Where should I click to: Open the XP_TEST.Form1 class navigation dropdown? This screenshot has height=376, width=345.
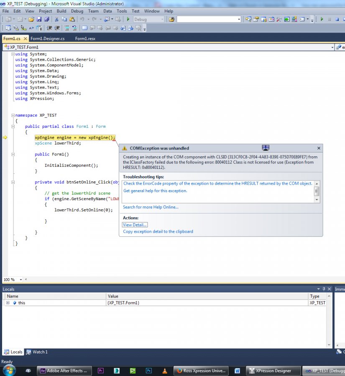click(x=332, y=48)
